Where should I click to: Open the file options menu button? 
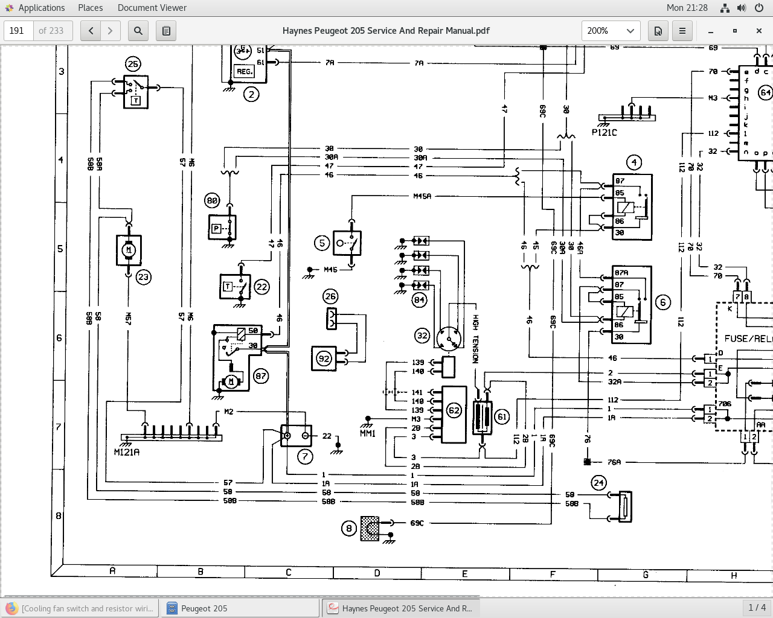(x=658, y=31)
